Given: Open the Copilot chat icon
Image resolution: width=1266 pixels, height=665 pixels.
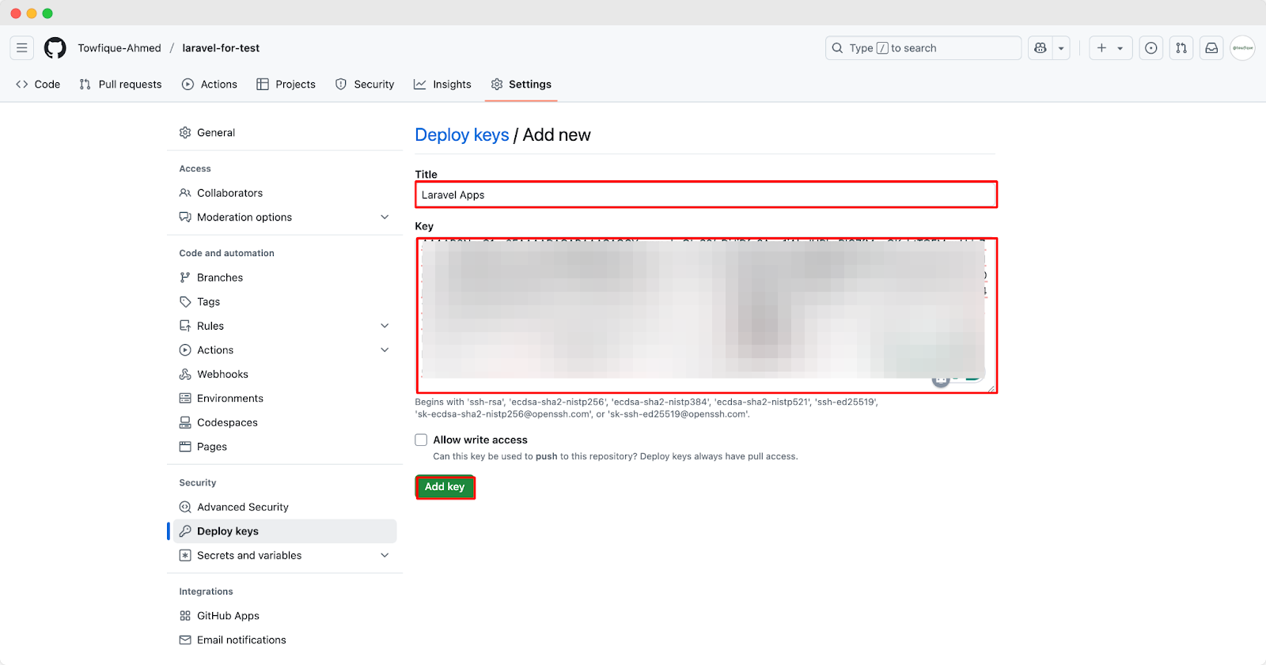Looking at the screenshot, I should 1040,48.
